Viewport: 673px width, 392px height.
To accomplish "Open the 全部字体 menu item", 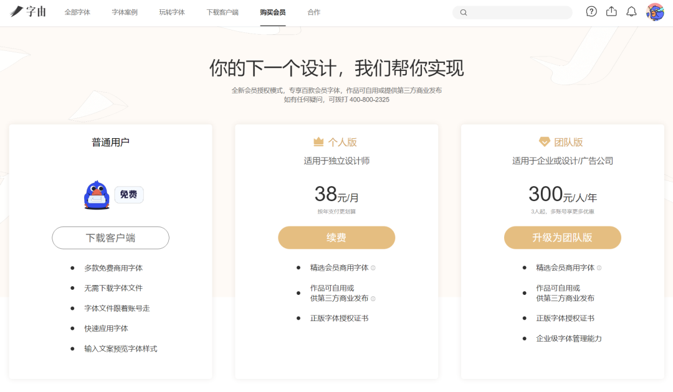I will (x=77, y=12).
